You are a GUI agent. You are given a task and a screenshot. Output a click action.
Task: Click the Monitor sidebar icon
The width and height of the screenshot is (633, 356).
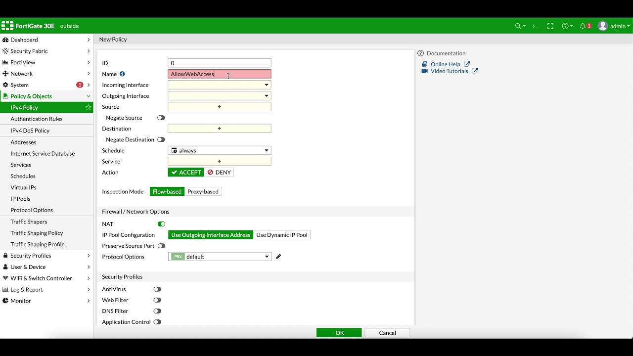[5, 301]
